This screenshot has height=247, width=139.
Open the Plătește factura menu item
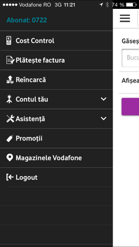tap(56, 60)
